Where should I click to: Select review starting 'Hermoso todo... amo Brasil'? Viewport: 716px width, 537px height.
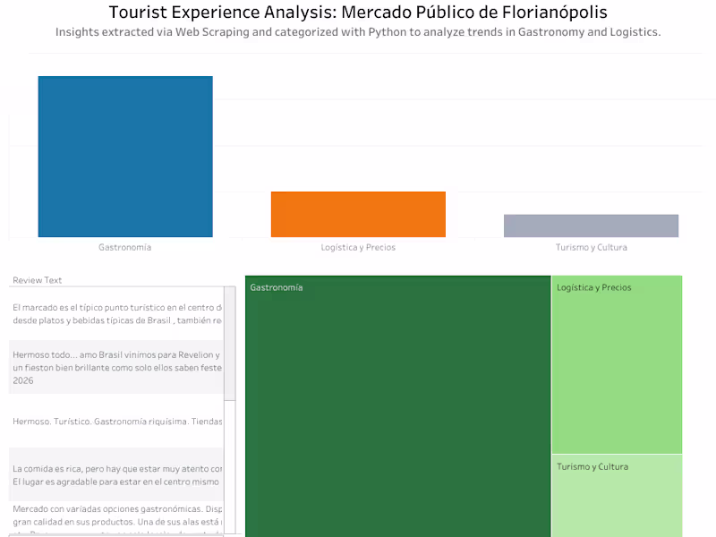click(116, 367)
